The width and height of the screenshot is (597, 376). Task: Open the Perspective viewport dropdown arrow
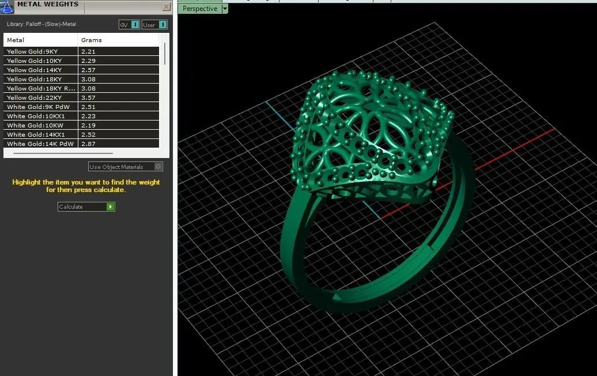(225, 9)
